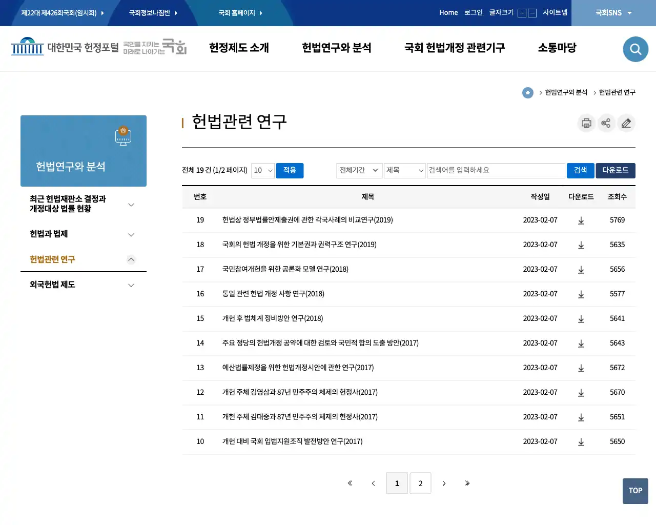
Task: Open the 헌법연구와 분석 main menu
Action: [x=337, y=48]
